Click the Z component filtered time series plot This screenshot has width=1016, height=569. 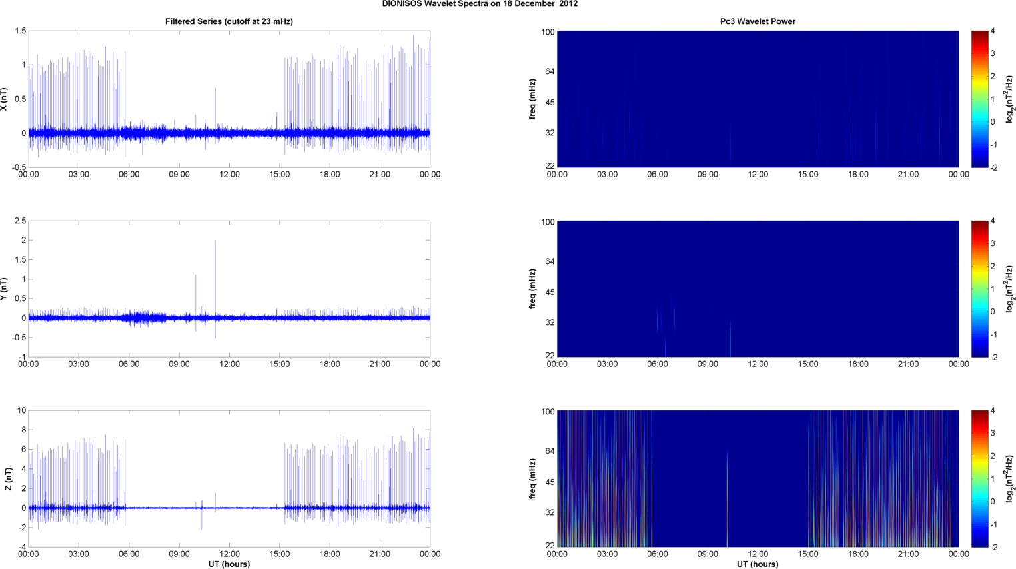point(229,479)
